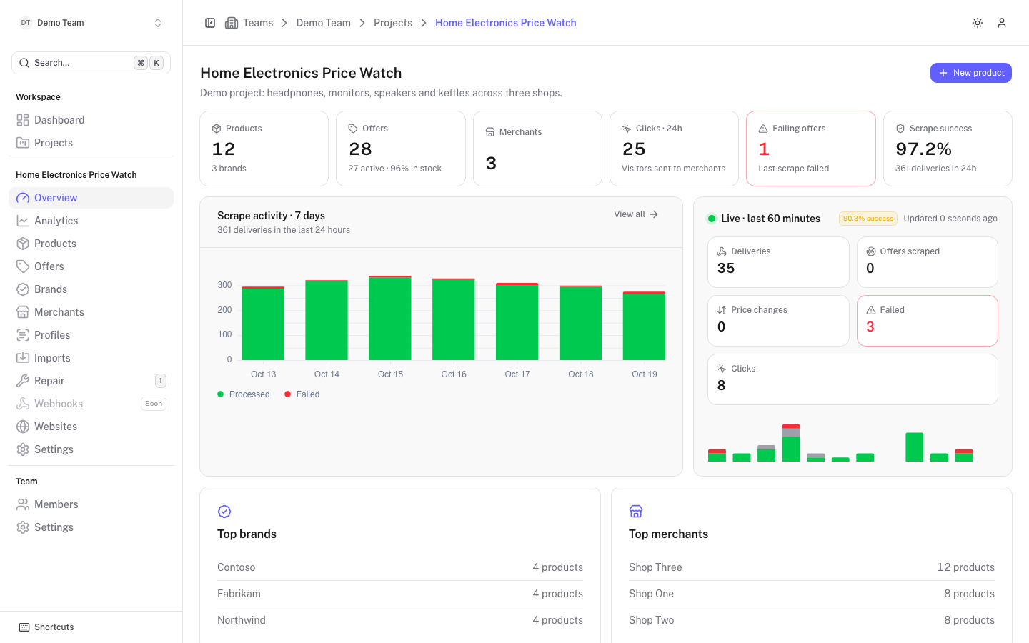Open the user account icon
1029x643 pixels.
1002,23
